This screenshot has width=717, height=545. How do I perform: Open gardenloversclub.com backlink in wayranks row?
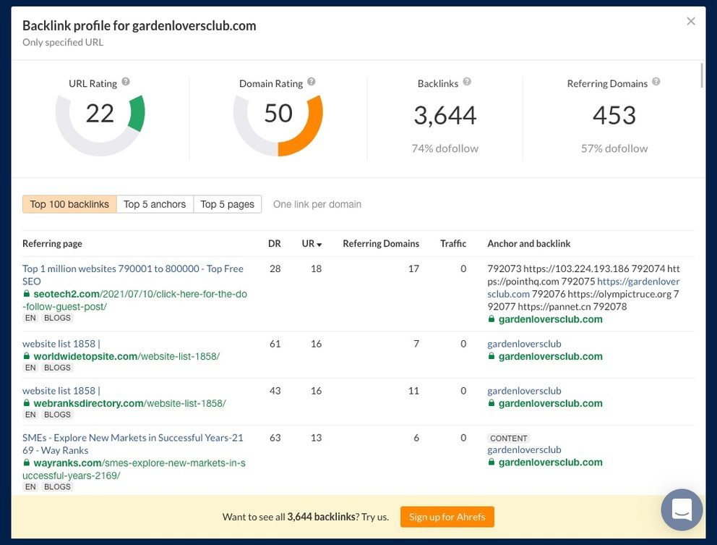[x=551, y=462]
